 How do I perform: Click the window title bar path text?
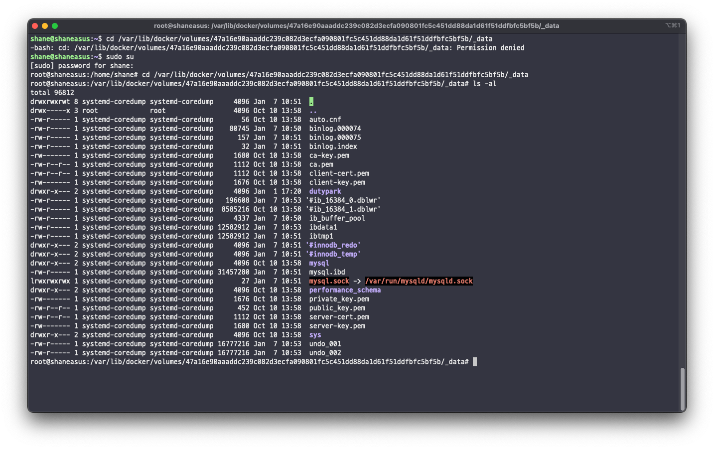(356, 25)
